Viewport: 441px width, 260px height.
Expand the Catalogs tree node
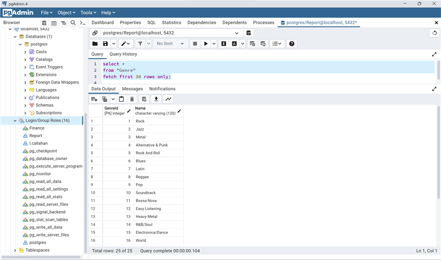(25, 60)
